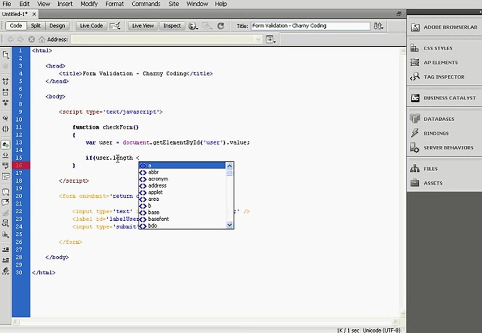Select 'basefont' in the code hint list
The width and height of the screenshot is (482, 333).
[x=182, y=219]
